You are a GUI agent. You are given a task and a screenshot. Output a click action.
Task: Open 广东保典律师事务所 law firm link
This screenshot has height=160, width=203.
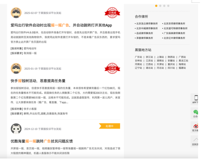click(174, 33)
